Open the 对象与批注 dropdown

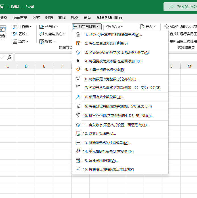click(x=52, y=34)
